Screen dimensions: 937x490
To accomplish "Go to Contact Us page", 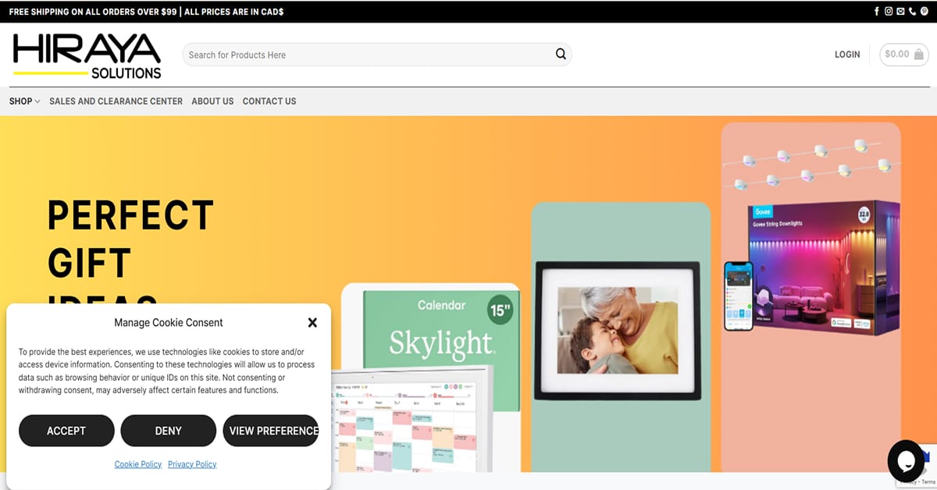I will coord(269,101).
